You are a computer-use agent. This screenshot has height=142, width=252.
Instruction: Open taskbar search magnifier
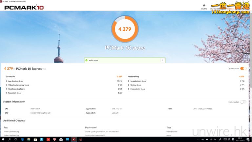pyautogui.click(x=9, y=139)
